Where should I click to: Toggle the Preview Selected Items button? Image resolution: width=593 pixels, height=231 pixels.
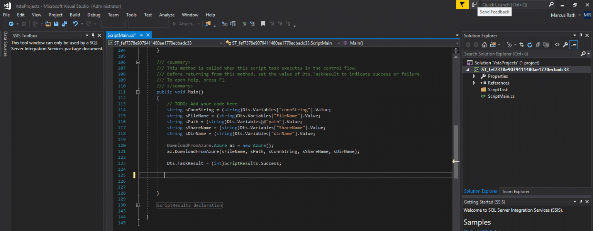(574, 44)
